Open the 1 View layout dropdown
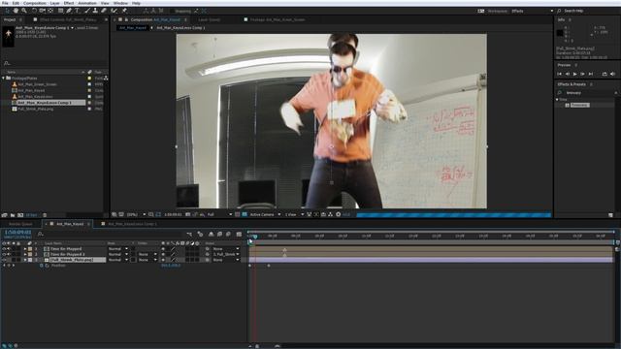621x349 pixels. [295, 214]
